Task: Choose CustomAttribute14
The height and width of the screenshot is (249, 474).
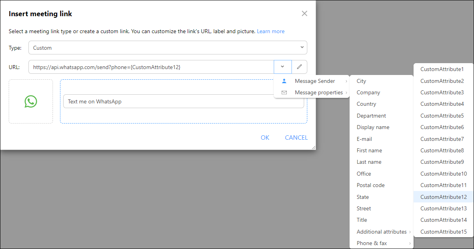Action: pyautogui.click(x=444, y=220)
